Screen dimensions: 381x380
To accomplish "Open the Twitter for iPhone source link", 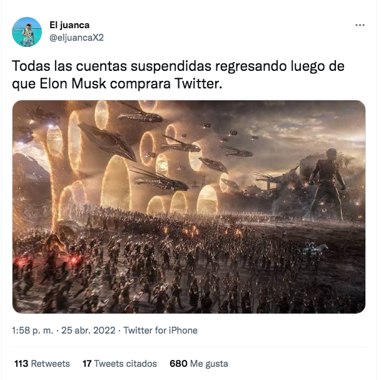I will [160, 330].
